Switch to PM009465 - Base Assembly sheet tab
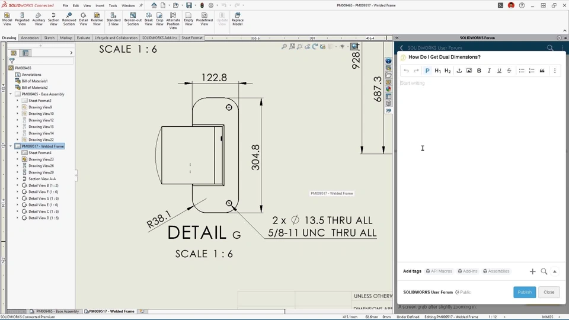569x320 pixels. point(57,311)
